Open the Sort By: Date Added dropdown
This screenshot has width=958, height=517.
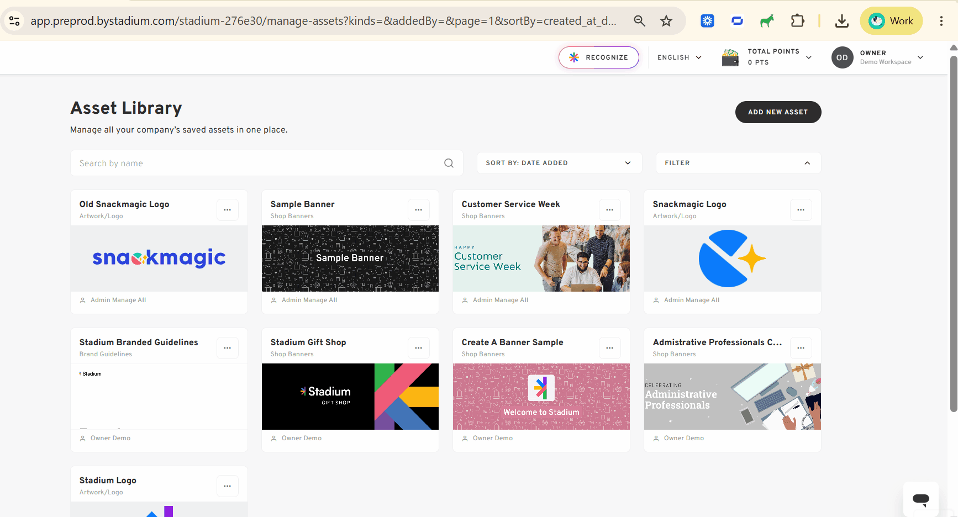click(x=559, y=163)
